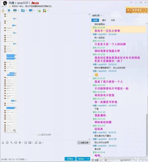Select message 呵呵 at the bottom
This screenshot has width=148, height=162.
point(97,156)
